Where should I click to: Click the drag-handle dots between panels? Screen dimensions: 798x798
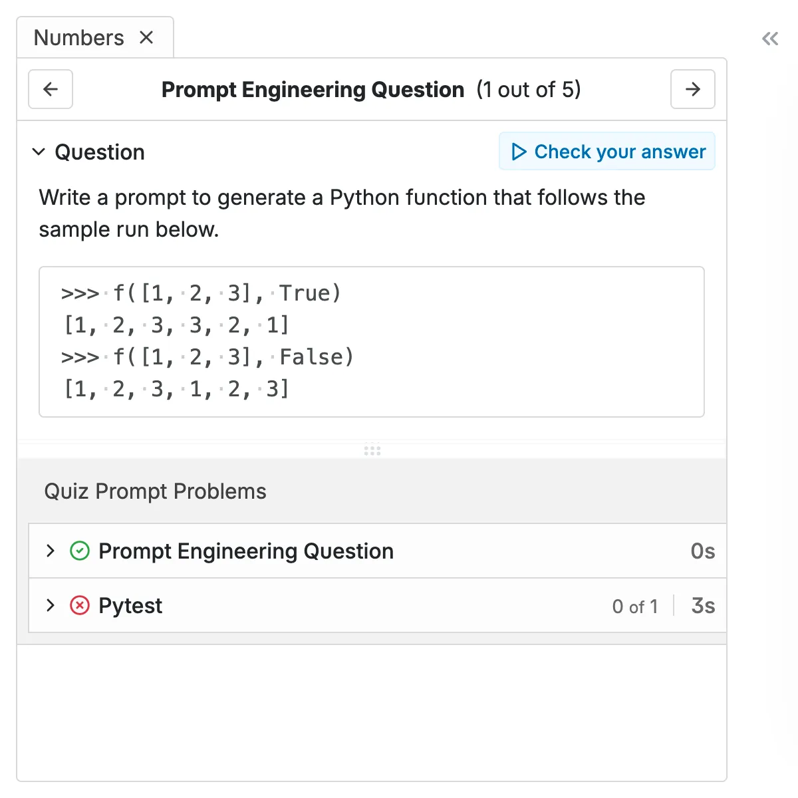click(372, 451)
